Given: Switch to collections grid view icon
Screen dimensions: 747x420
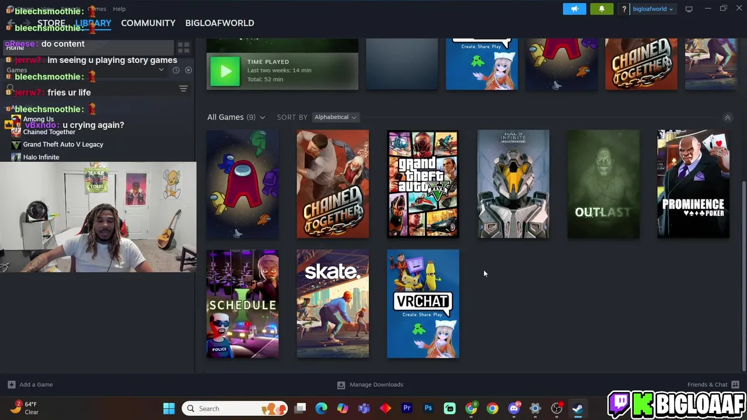Looking at the screenshot, I should coord(183,47).
